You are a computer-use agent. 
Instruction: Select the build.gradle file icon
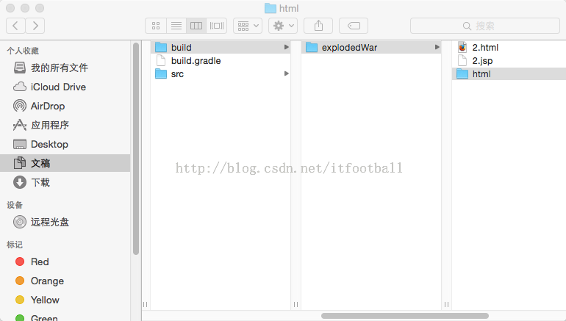click(x=161, y=60)
